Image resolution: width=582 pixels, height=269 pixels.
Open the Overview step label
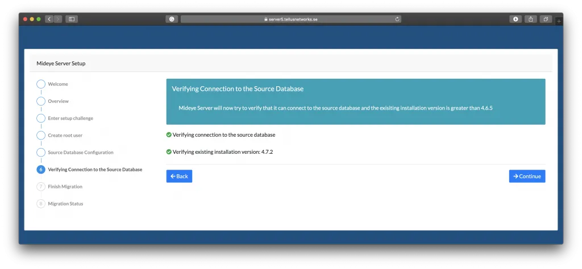pyautogui.click(x=59, y=101)
